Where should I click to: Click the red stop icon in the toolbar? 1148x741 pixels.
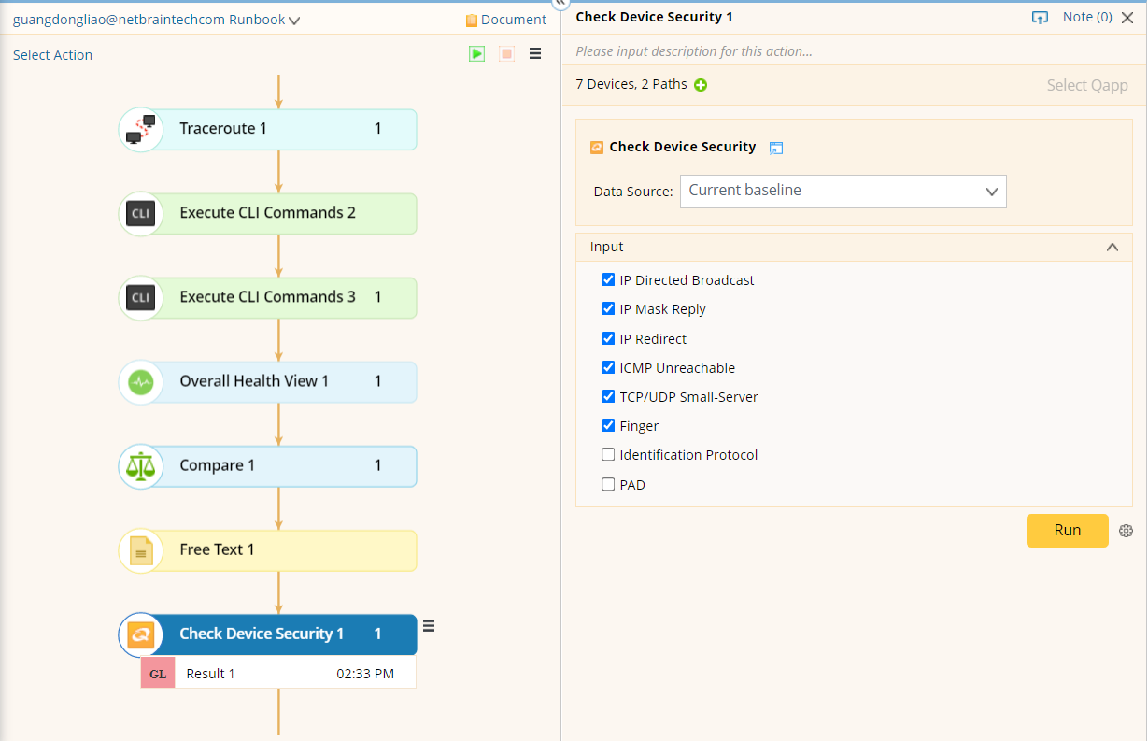506,53
